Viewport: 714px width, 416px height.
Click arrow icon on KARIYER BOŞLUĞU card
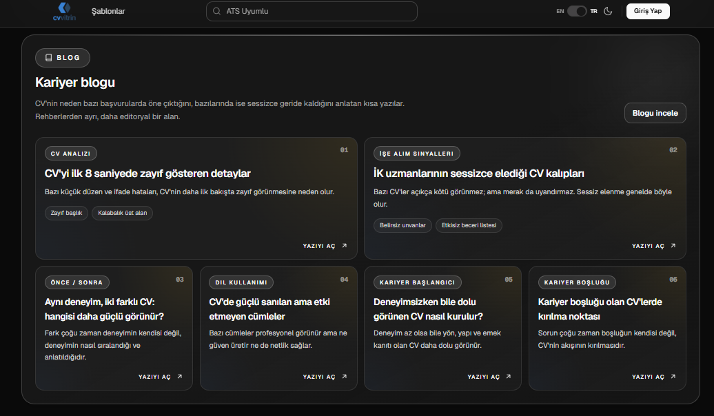(673, 377)
